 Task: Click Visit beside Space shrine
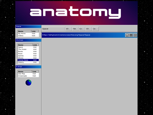click(x=35, y=47)
